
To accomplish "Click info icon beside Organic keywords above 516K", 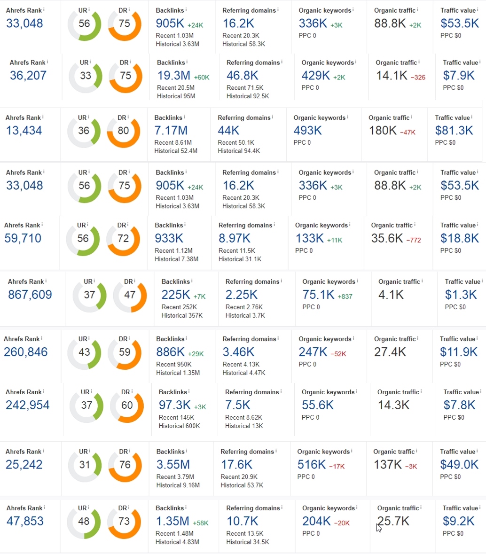I will 352,451.
